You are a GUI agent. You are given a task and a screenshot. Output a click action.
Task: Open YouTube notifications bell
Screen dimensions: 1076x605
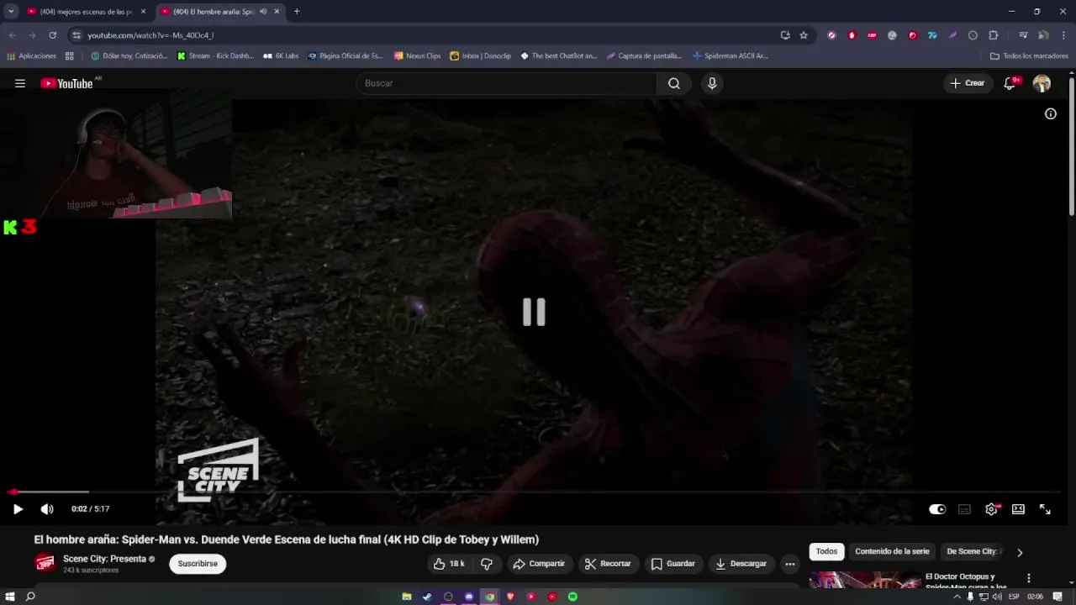pyautogui.click(x=1010, y=83)
